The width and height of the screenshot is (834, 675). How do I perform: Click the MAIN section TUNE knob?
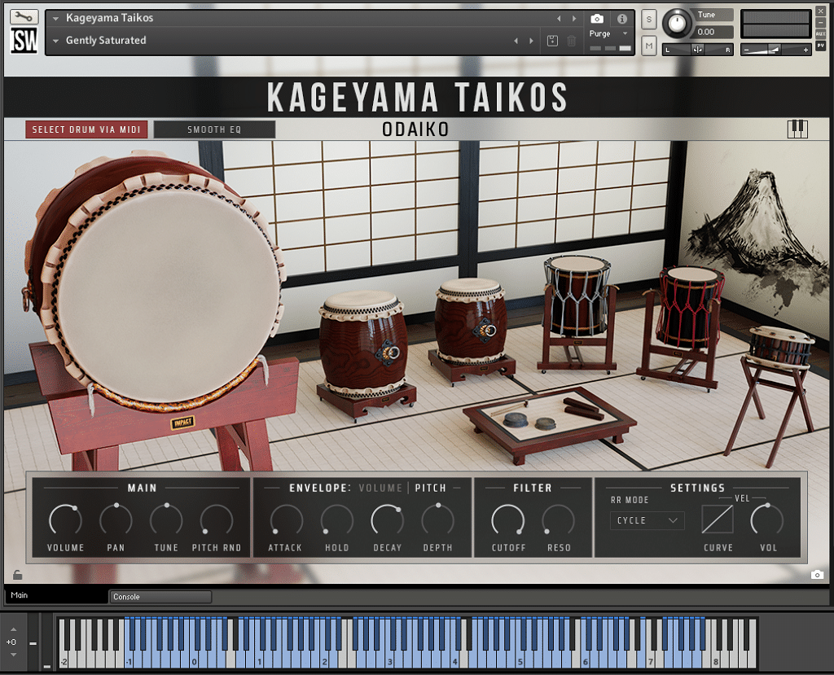[x=166, y=519]
